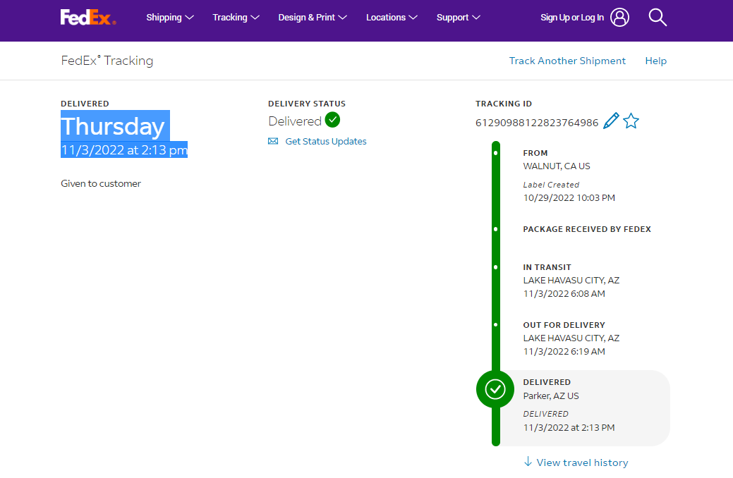The width and height of the screenshot is (733, 478).
Task: Expand View travel history
Action: [x=582, y=462]
